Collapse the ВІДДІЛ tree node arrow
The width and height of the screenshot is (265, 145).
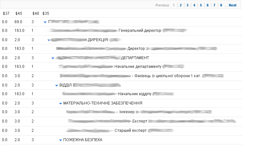pos(57,85)
